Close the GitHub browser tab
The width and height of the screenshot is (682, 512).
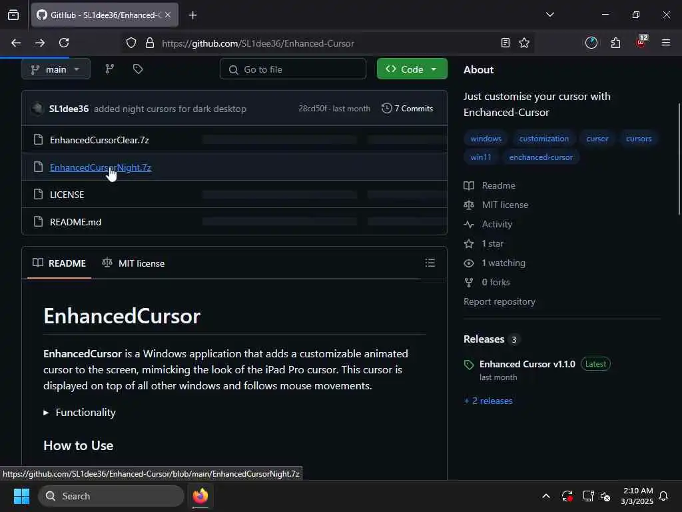tap(168, 15)
